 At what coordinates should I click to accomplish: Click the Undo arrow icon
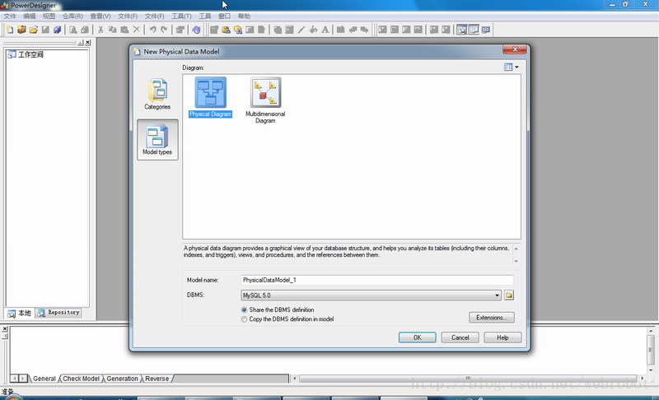(x=152, y=30)
